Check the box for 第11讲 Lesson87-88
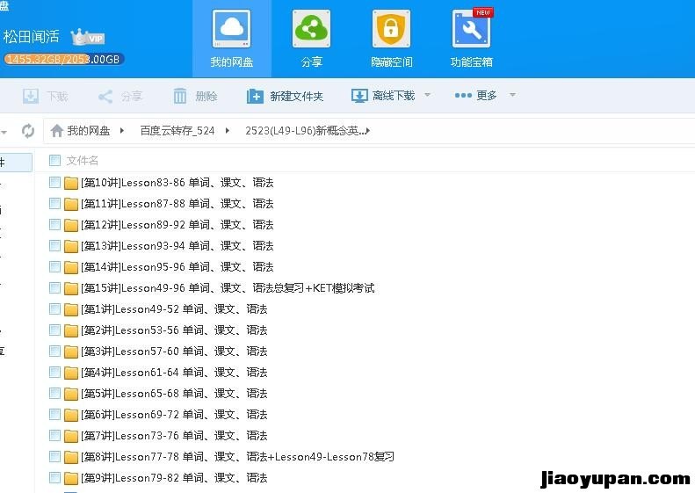695x493 pixels. (x=54, y=204)
